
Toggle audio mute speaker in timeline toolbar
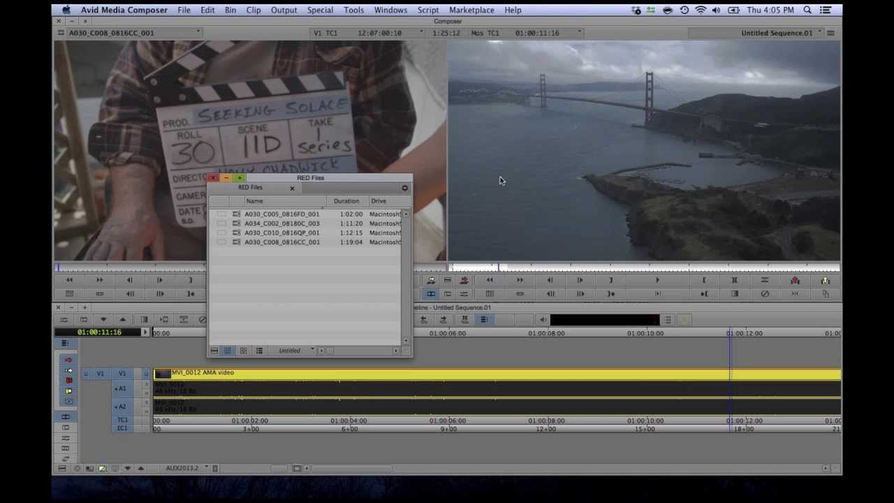tap(543, 320)
